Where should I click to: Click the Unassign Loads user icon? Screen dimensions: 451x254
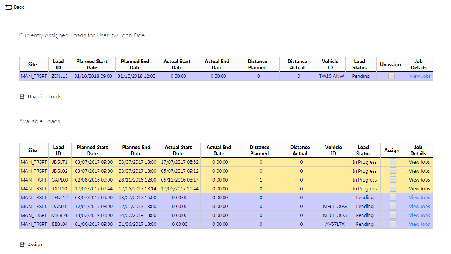point(23,96)
